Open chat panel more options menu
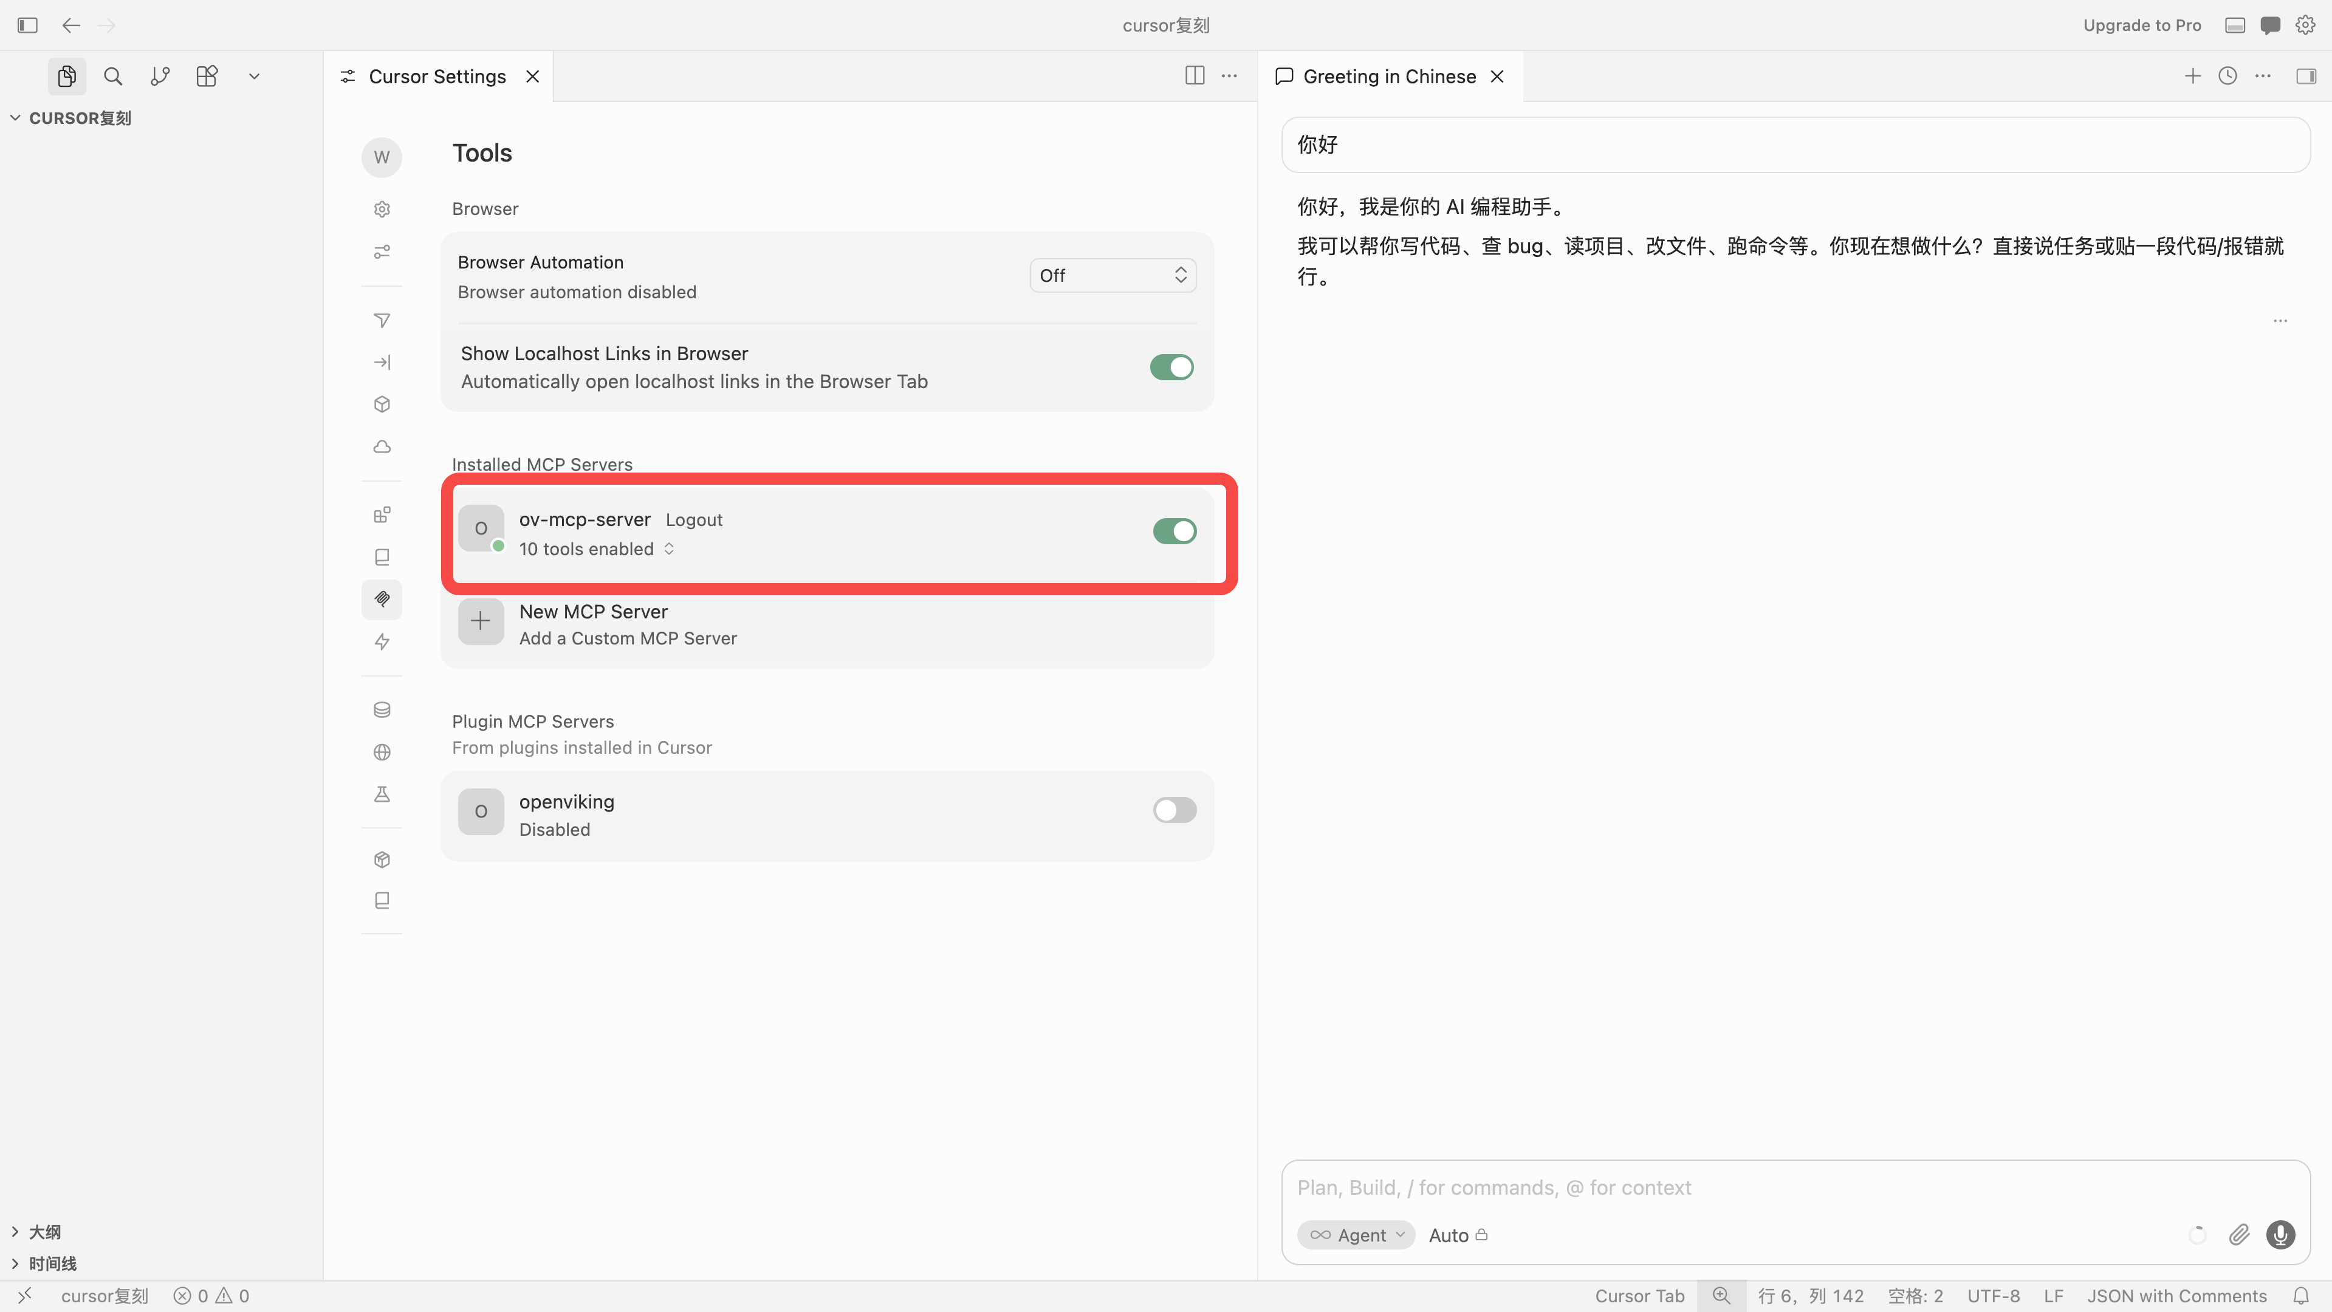 (x=2263, y=76)
